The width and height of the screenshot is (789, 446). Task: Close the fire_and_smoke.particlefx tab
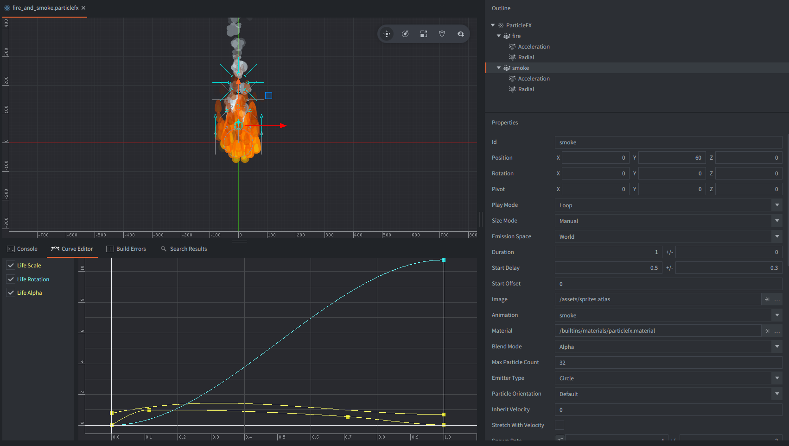tap(83, 8)
